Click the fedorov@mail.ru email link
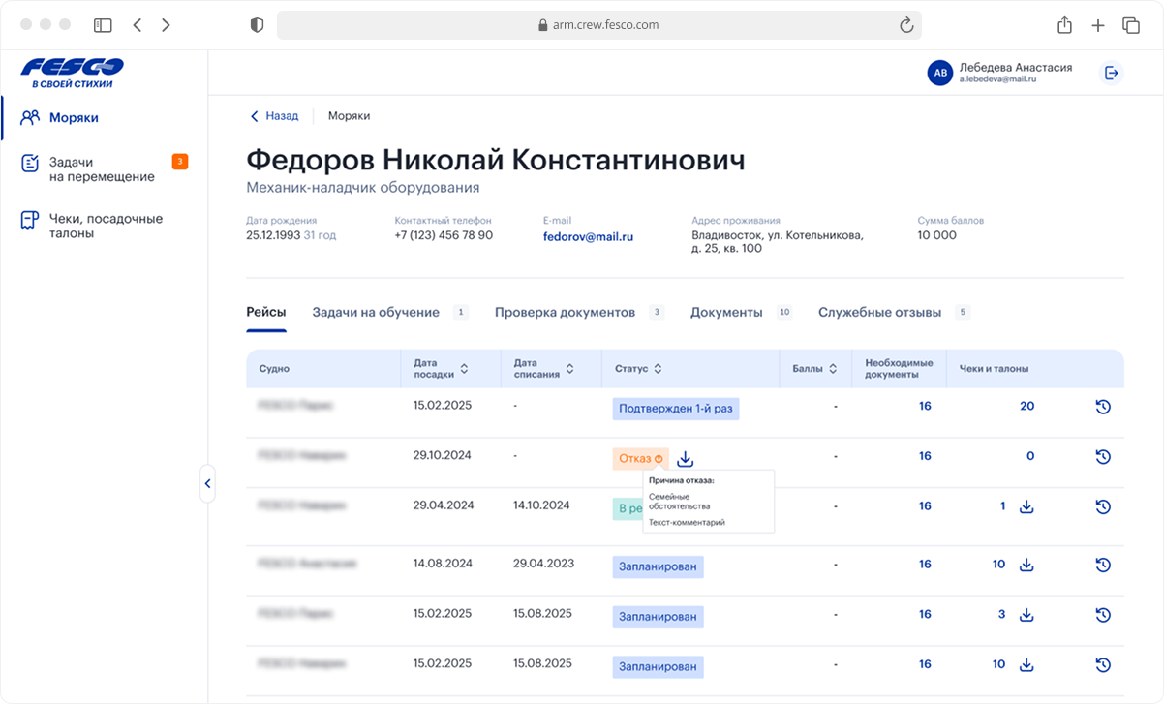The image size is (1164, 704). coord(588,236)
